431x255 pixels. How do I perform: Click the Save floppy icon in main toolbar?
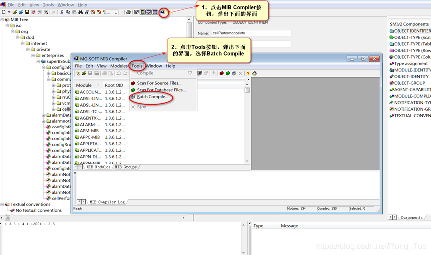point(27,12)
